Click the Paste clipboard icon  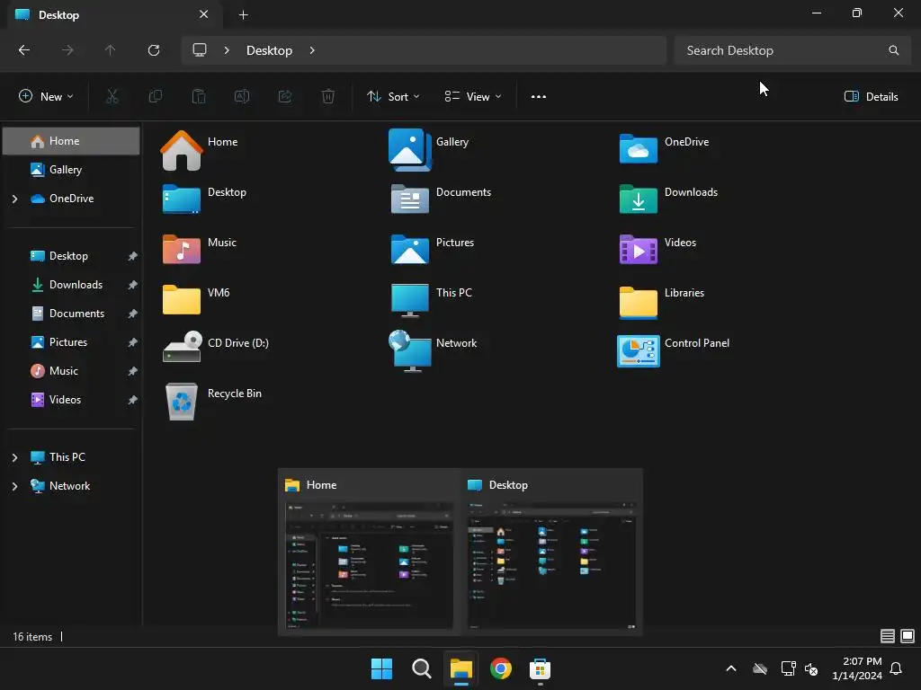coord(199,96)
